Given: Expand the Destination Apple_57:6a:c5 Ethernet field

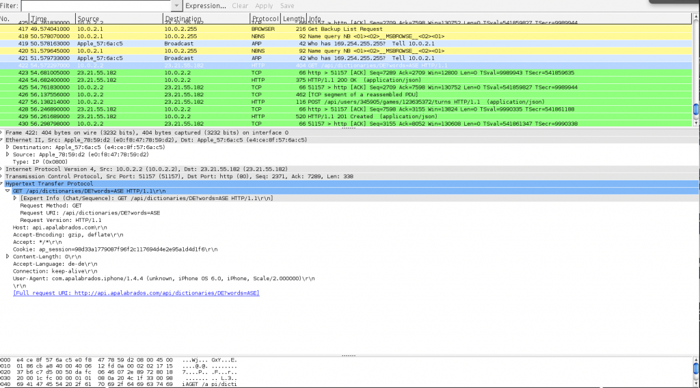Looking at the screenshot, I should 8,147.
